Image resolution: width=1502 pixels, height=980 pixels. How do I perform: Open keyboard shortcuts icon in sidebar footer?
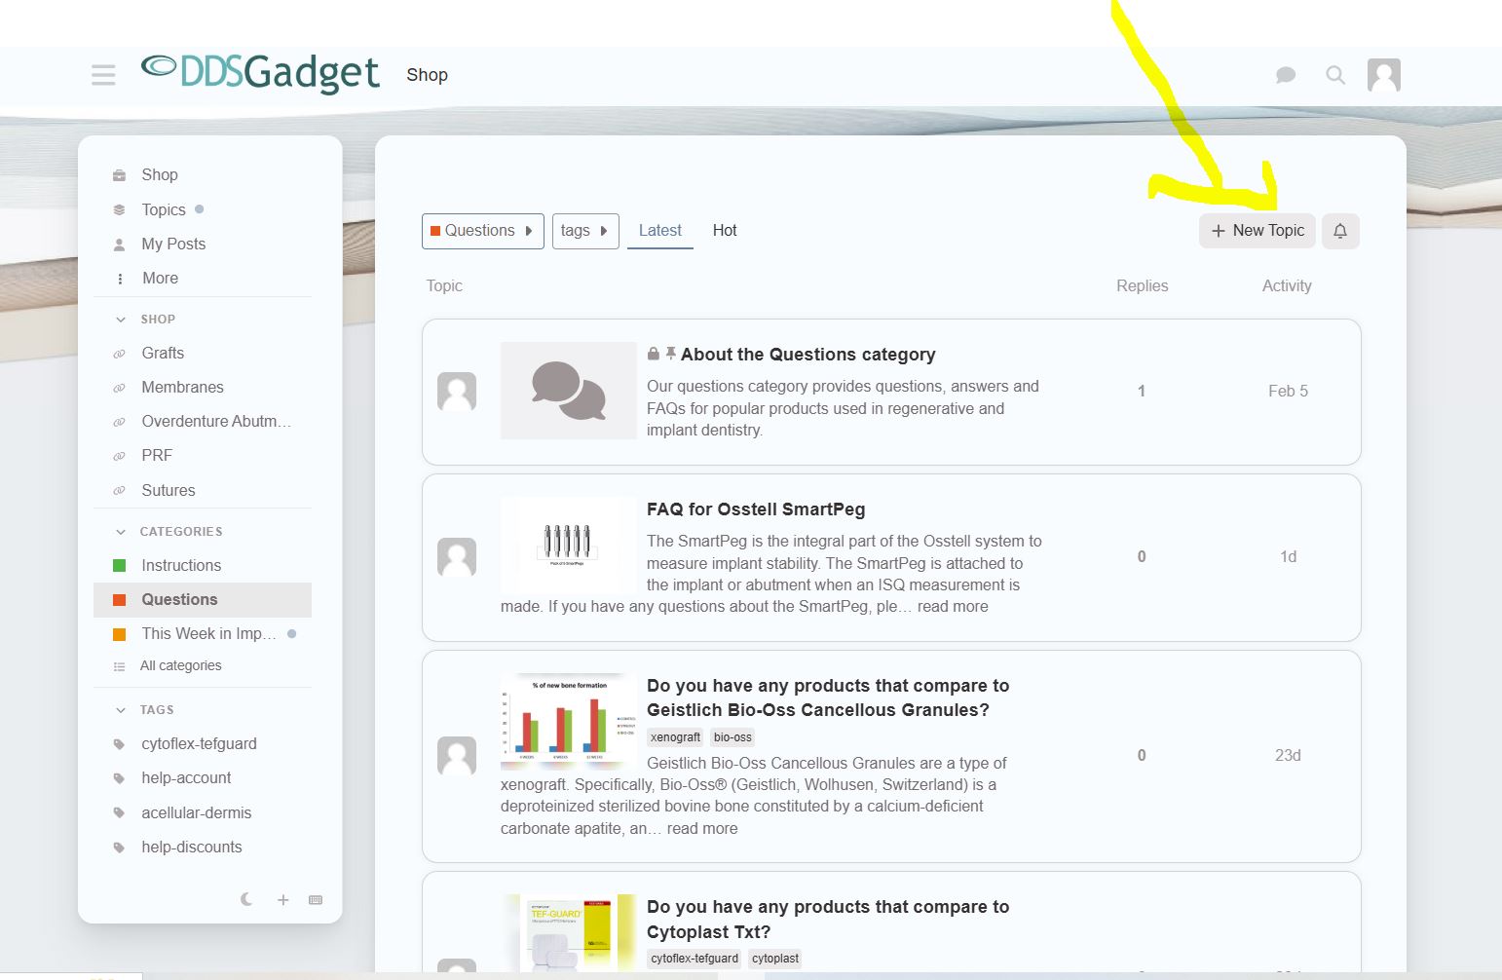[316, 900]
